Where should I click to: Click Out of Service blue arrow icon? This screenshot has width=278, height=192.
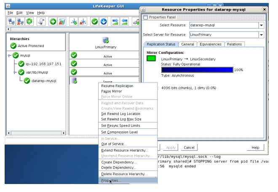click(x=104, y=21)
